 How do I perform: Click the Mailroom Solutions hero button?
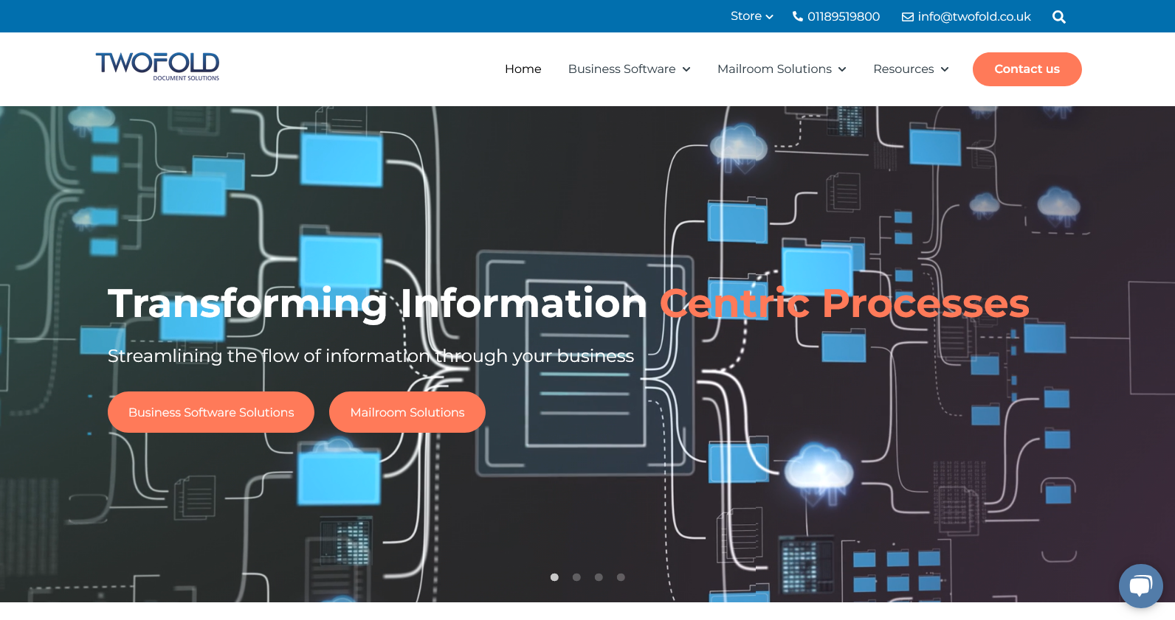[x=407, y=412]
